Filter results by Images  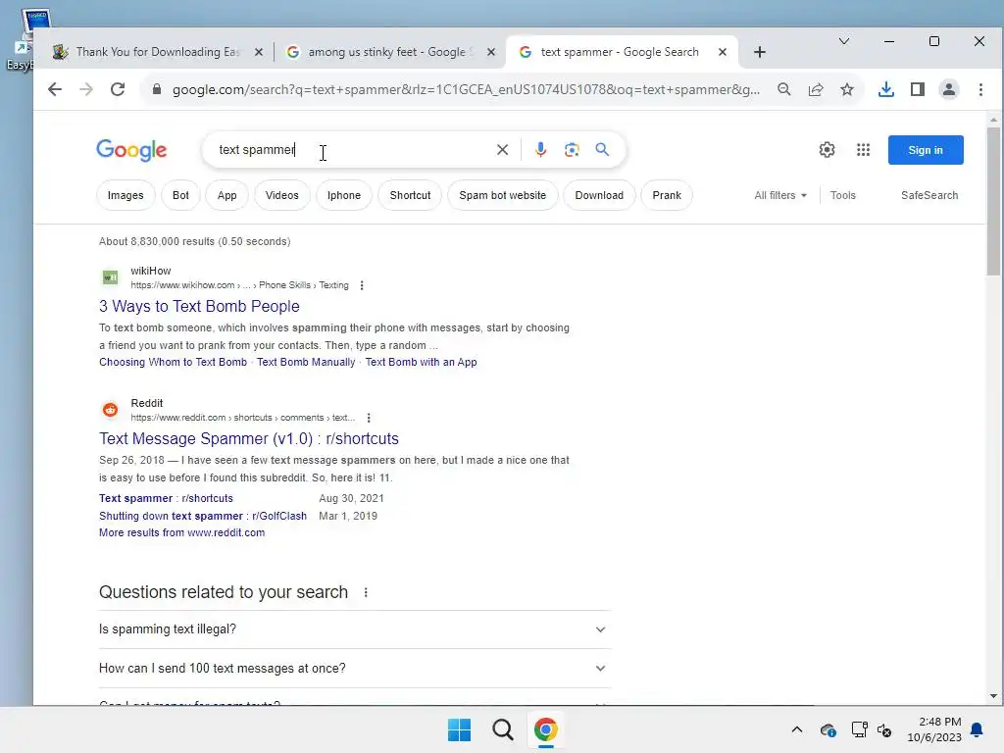[125, 195]
